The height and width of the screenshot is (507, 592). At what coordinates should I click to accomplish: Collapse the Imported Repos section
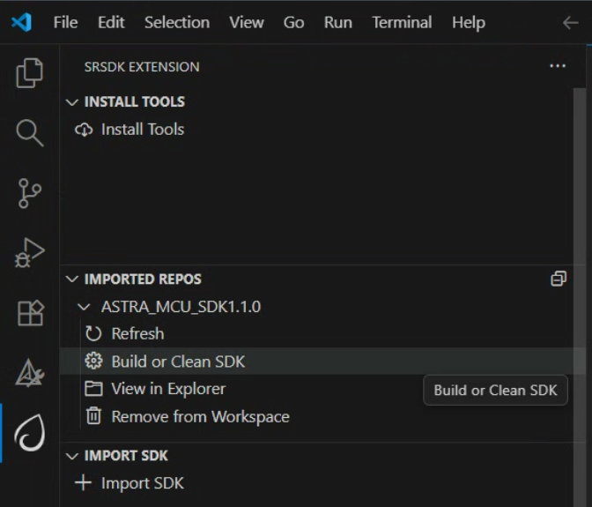[72, 280]
